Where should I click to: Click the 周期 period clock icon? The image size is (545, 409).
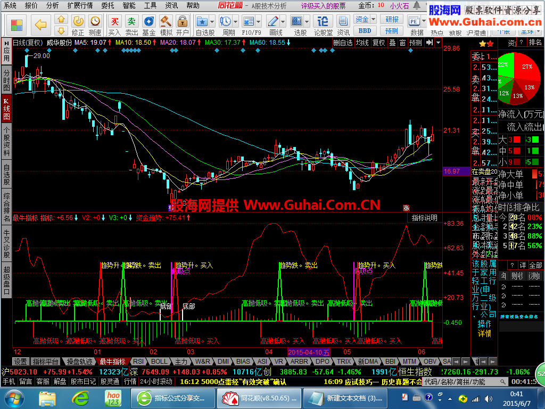click(x=226, y=22)
